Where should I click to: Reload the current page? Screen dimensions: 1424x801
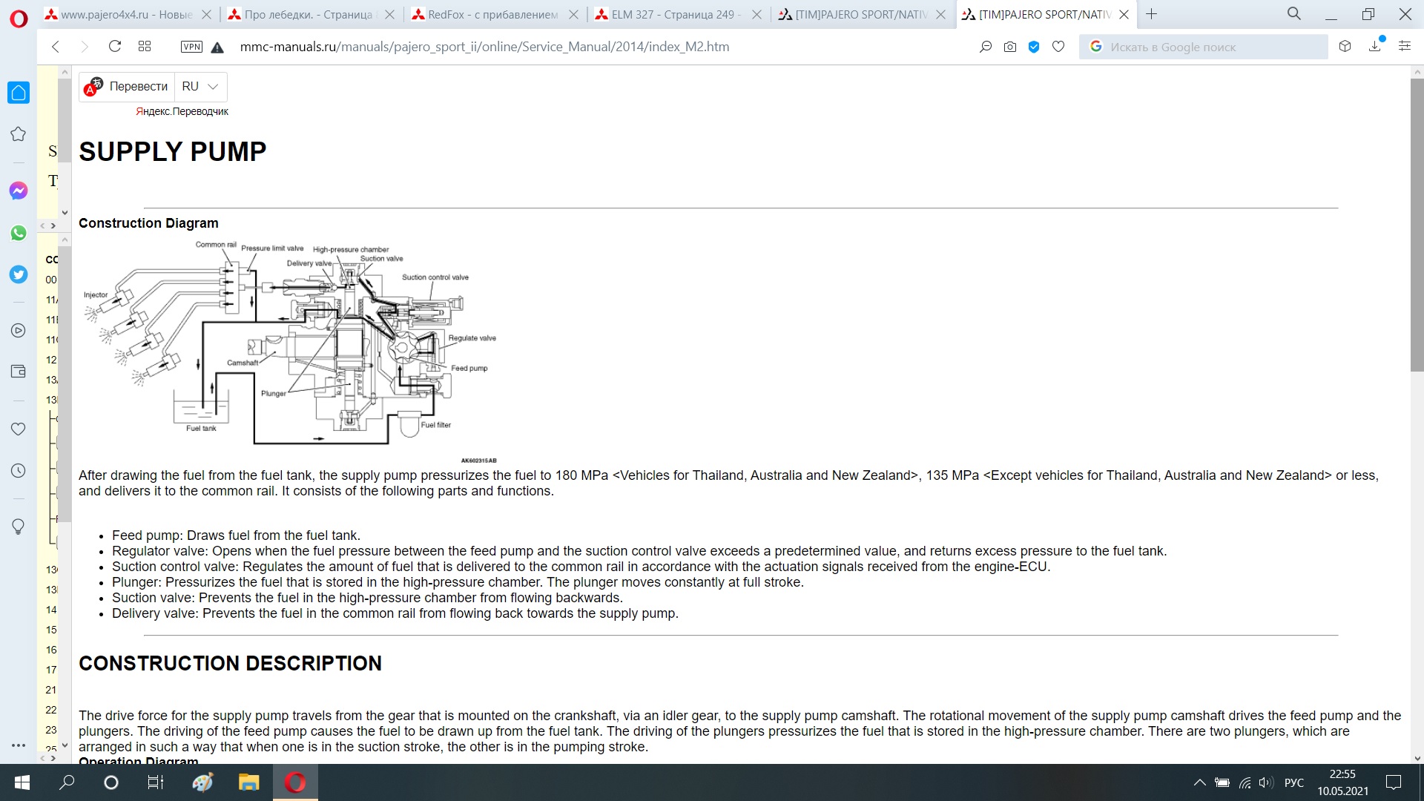[x=114, y=47]
